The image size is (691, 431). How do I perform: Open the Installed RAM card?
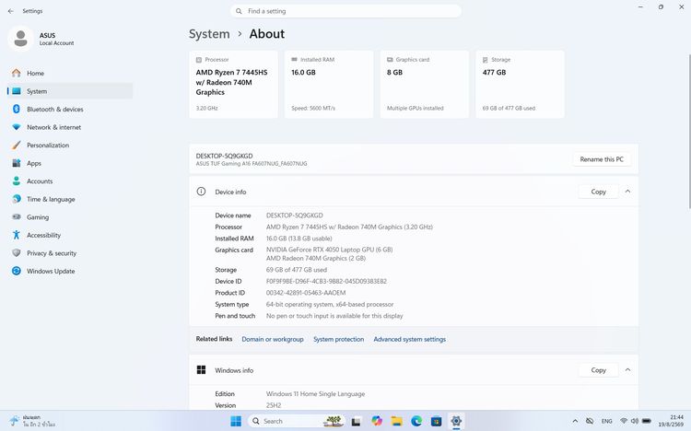[x=329, y=84]
